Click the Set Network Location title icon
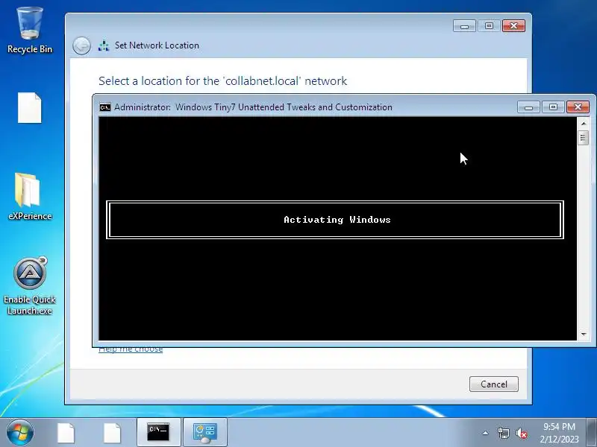This screenshot has height=447, width=597. point(104,45)
